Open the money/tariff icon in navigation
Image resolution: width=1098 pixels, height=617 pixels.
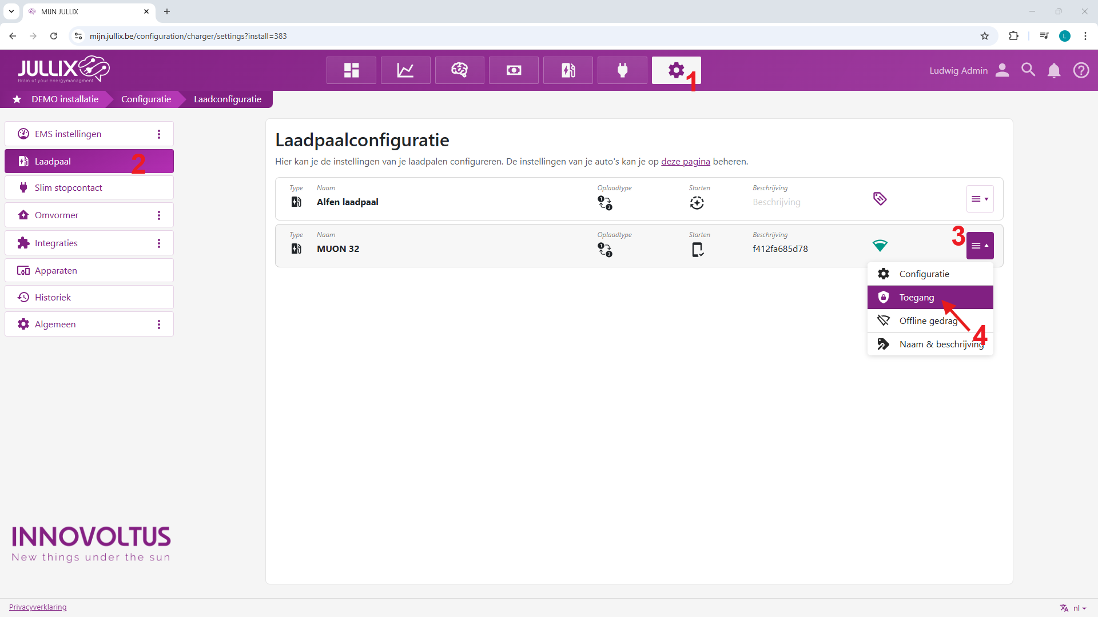[x=514, y=70]
